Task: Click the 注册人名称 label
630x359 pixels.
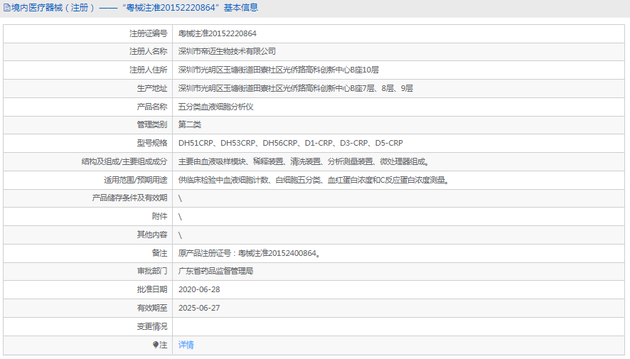Action: [x=149, y=51]
